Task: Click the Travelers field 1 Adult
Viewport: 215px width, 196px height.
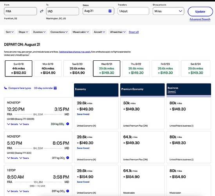Action: coord(133,11)
